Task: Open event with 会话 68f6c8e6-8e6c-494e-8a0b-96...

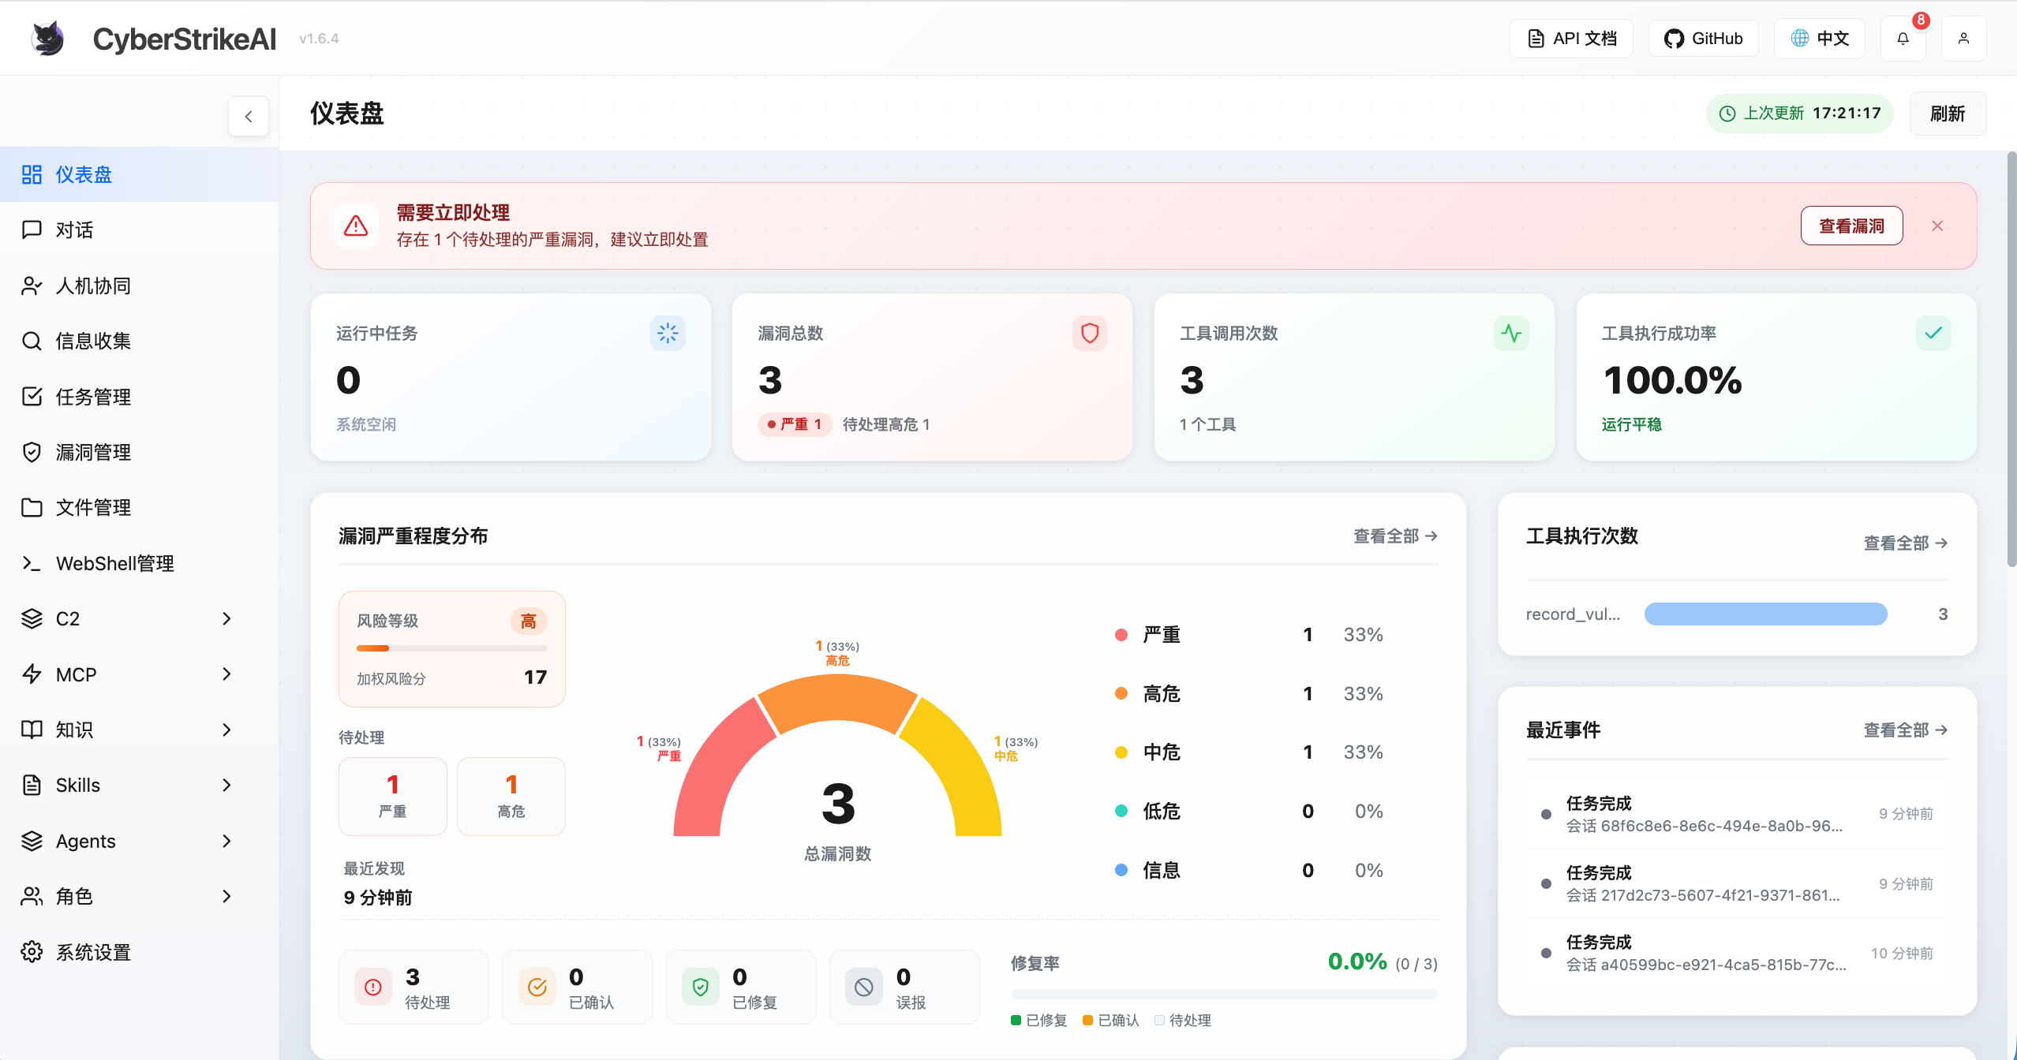Action: tap(1737, 814)
